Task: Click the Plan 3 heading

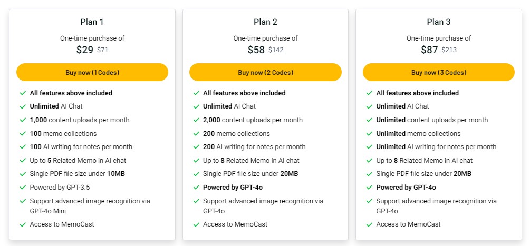Action: coord(438,22)
